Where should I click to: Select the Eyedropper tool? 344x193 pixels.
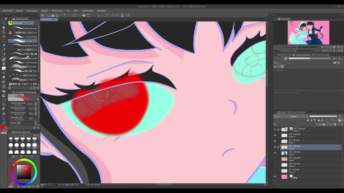coord(4,50)
